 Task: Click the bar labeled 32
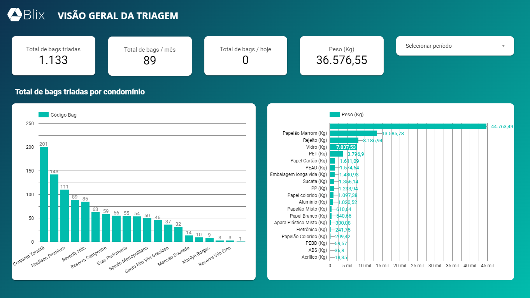pos(178,234)
